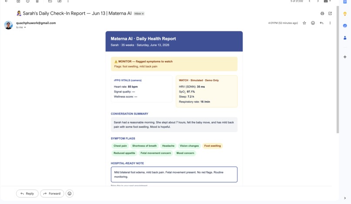Click 'HRV (SDNN): 35 ms' value
This screenshot has height=204, width=351.
click(192, 87)
